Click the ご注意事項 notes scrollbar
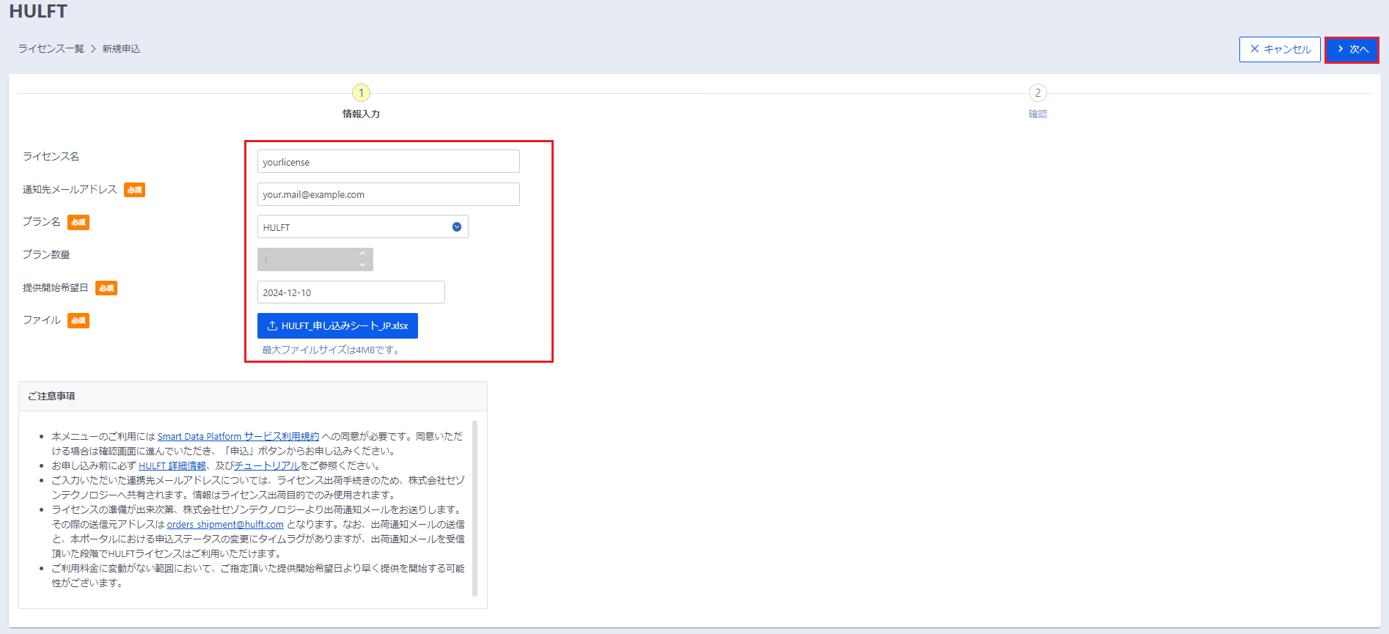Screen dimensions: 1389x634 point(475,509)
